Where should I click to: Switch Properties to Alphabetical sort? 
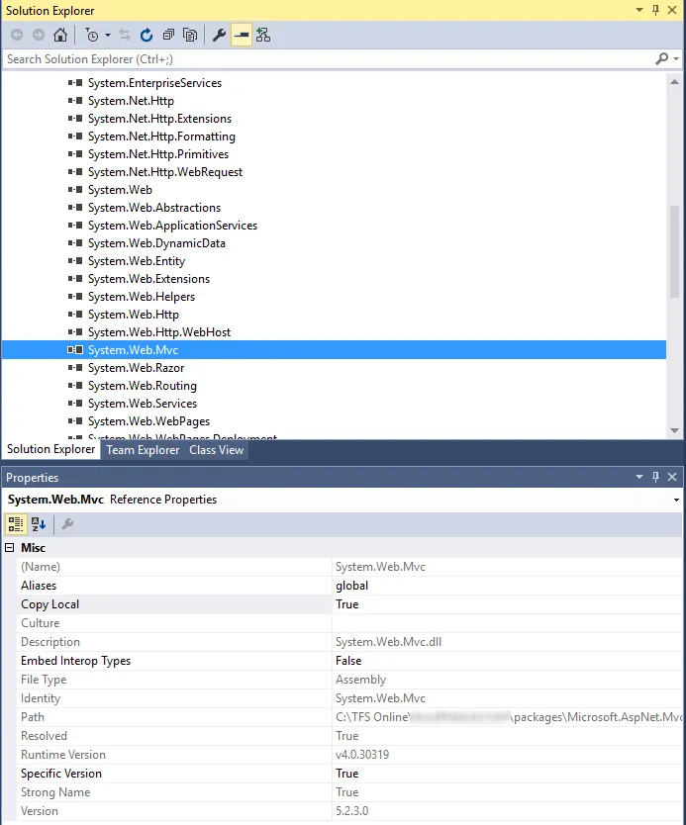pyautogui.click(x=39, y=524)
